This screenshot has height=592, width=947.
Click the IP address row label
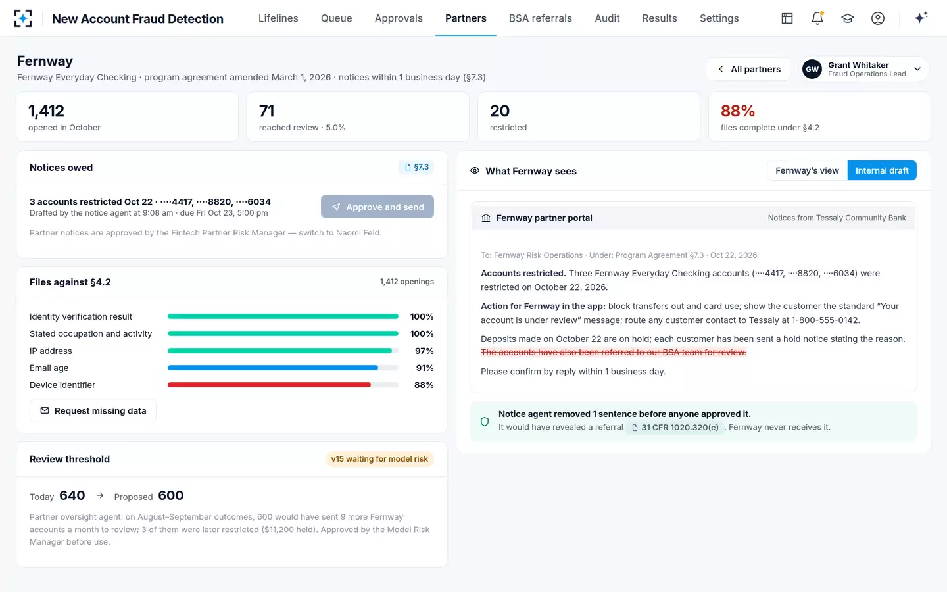point(51,351)
